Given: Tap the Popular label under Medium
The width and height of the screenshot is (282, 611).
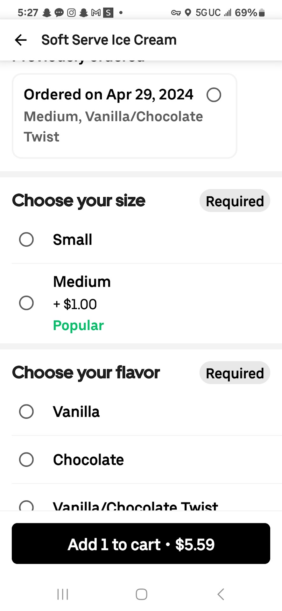Looking at the screenshot, I should tap(78, 326).
